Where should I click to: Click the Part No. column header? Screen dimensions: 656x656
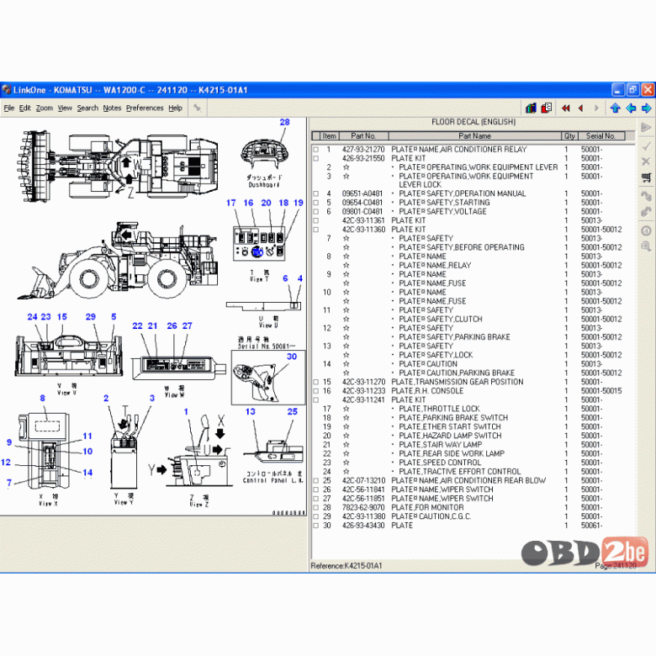point(363,136)
